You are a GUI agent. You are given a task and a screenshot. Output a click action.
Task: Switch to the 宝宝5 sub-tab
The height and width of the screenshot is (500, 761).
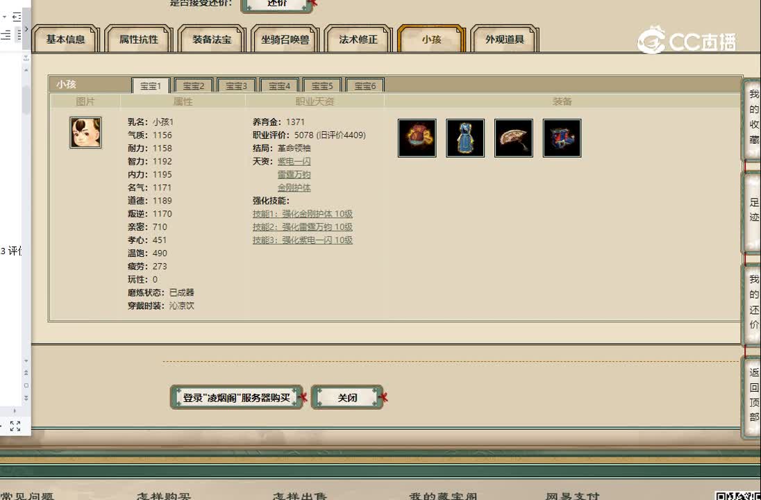(322, 86)
